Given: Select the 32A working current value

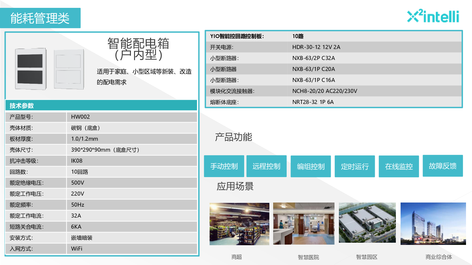Looking at the screenshot, I should tap(76, 216).
